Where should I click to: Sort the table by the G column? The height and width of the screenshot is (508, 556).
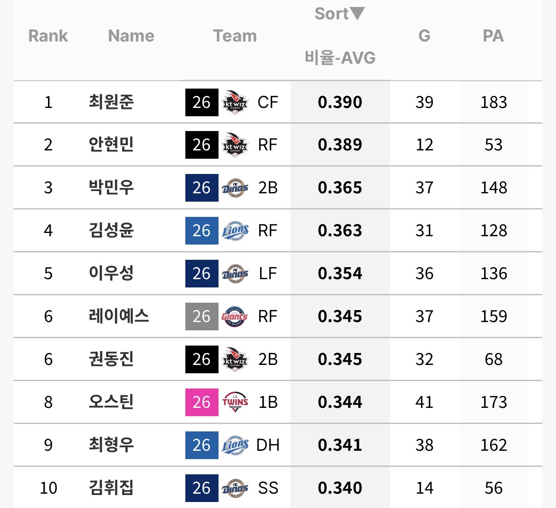point(424,36)
